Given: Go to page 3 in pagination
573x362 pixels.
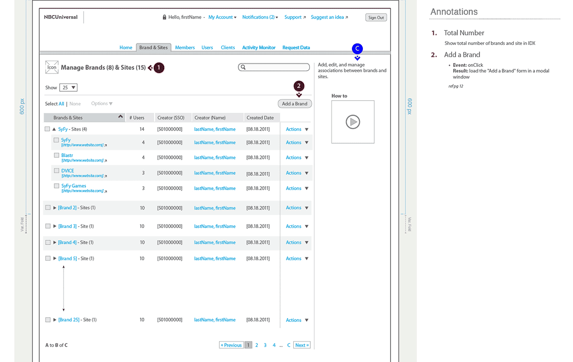Looking at the screenshot, I should pyautogui.click(x=265, y=345).
